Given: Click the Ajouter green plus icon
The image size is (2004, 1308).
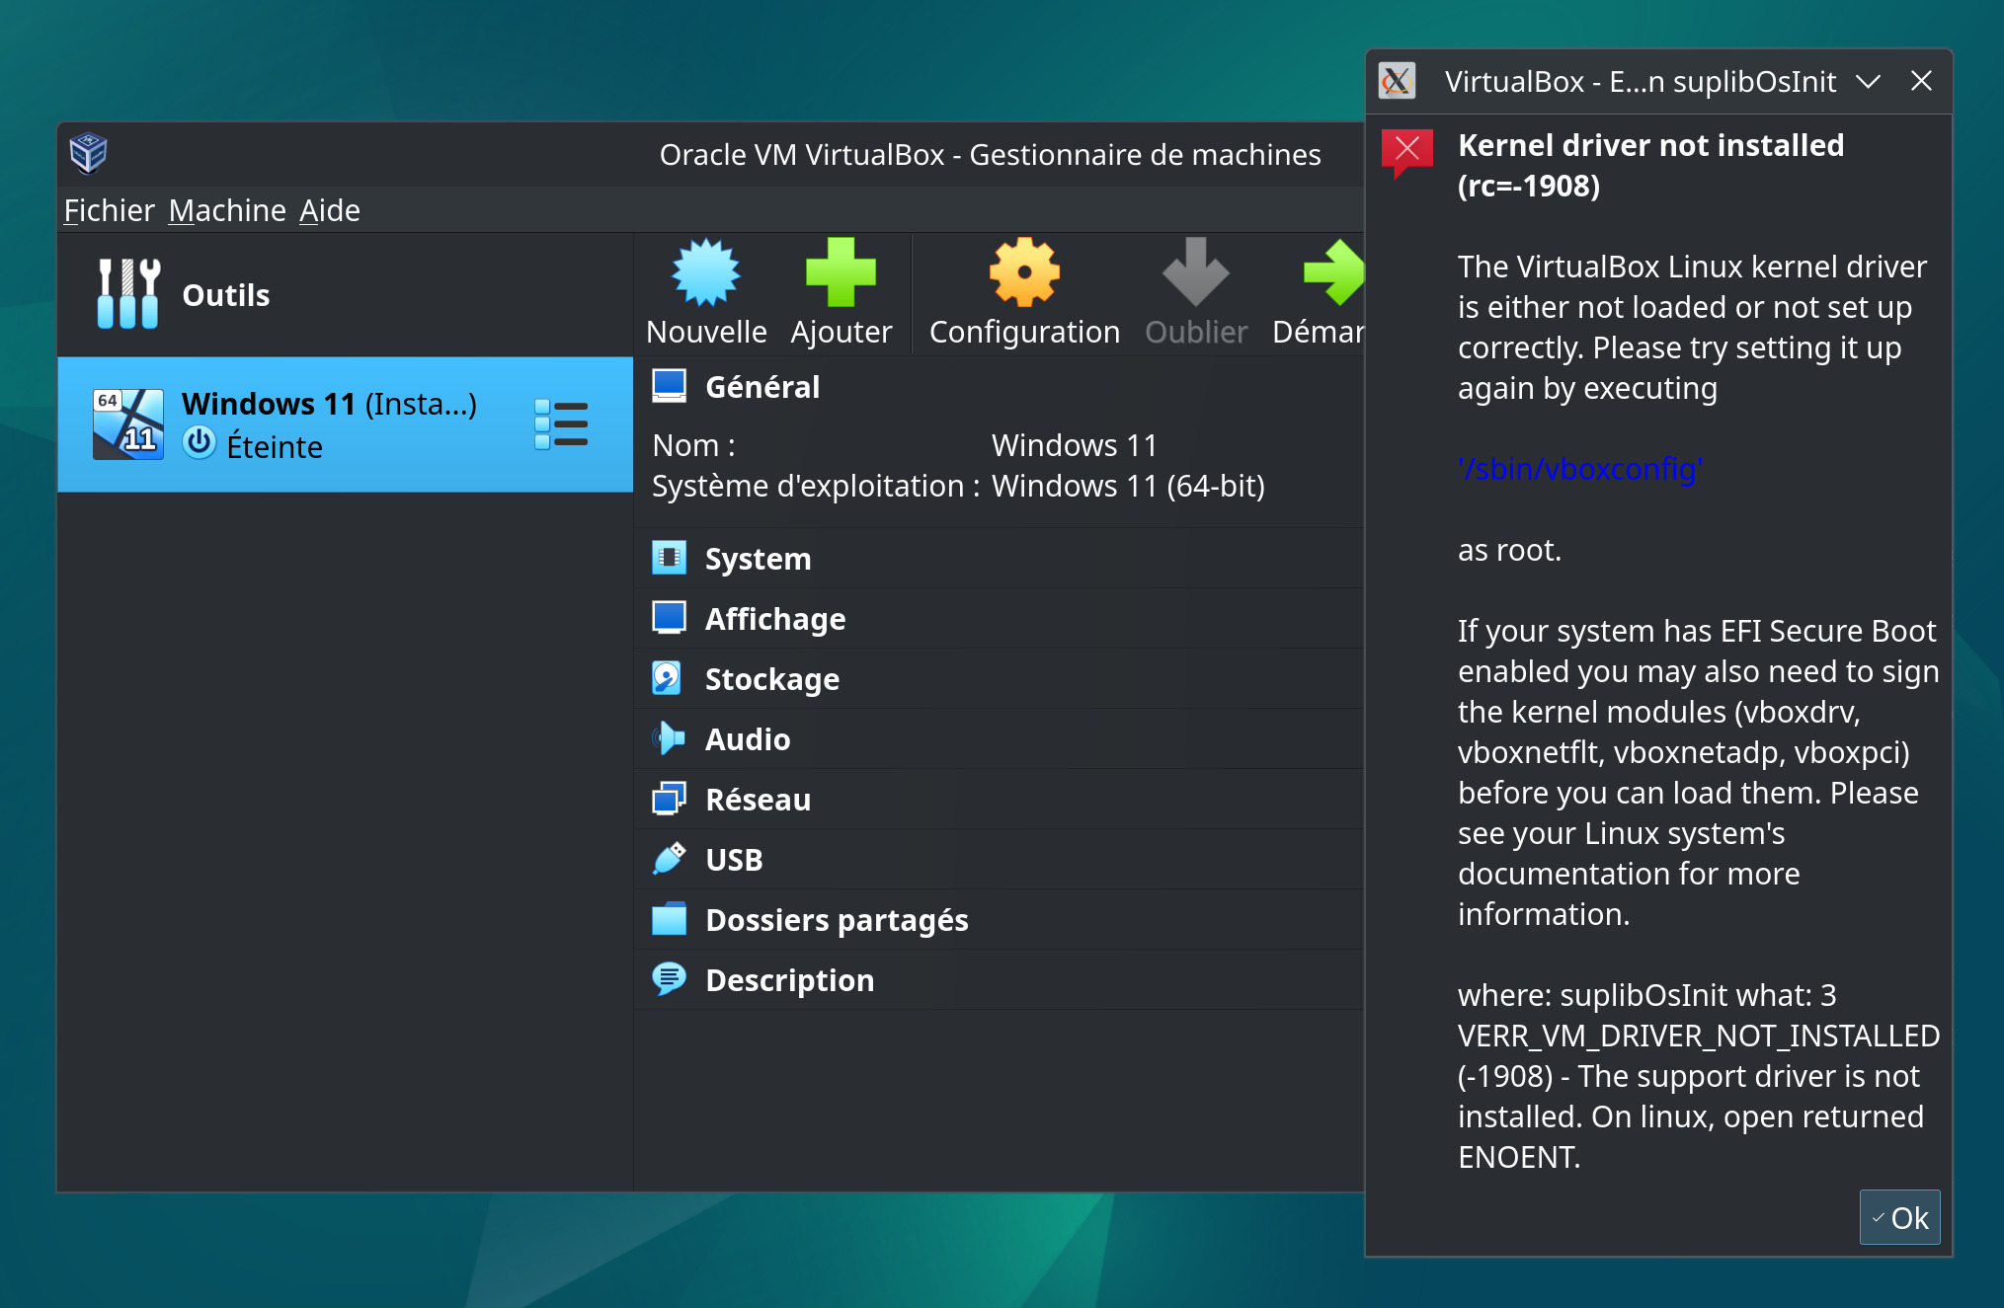Looking at the screenshot, I should 841,271.
